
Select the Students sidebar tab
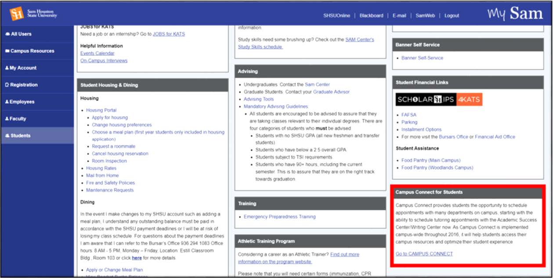coord(37,135)
